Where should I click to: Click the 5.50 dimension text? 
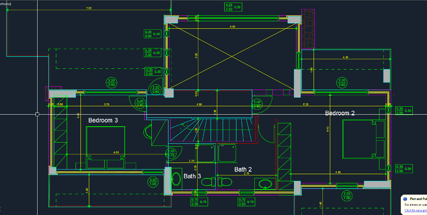coord(232,27)
